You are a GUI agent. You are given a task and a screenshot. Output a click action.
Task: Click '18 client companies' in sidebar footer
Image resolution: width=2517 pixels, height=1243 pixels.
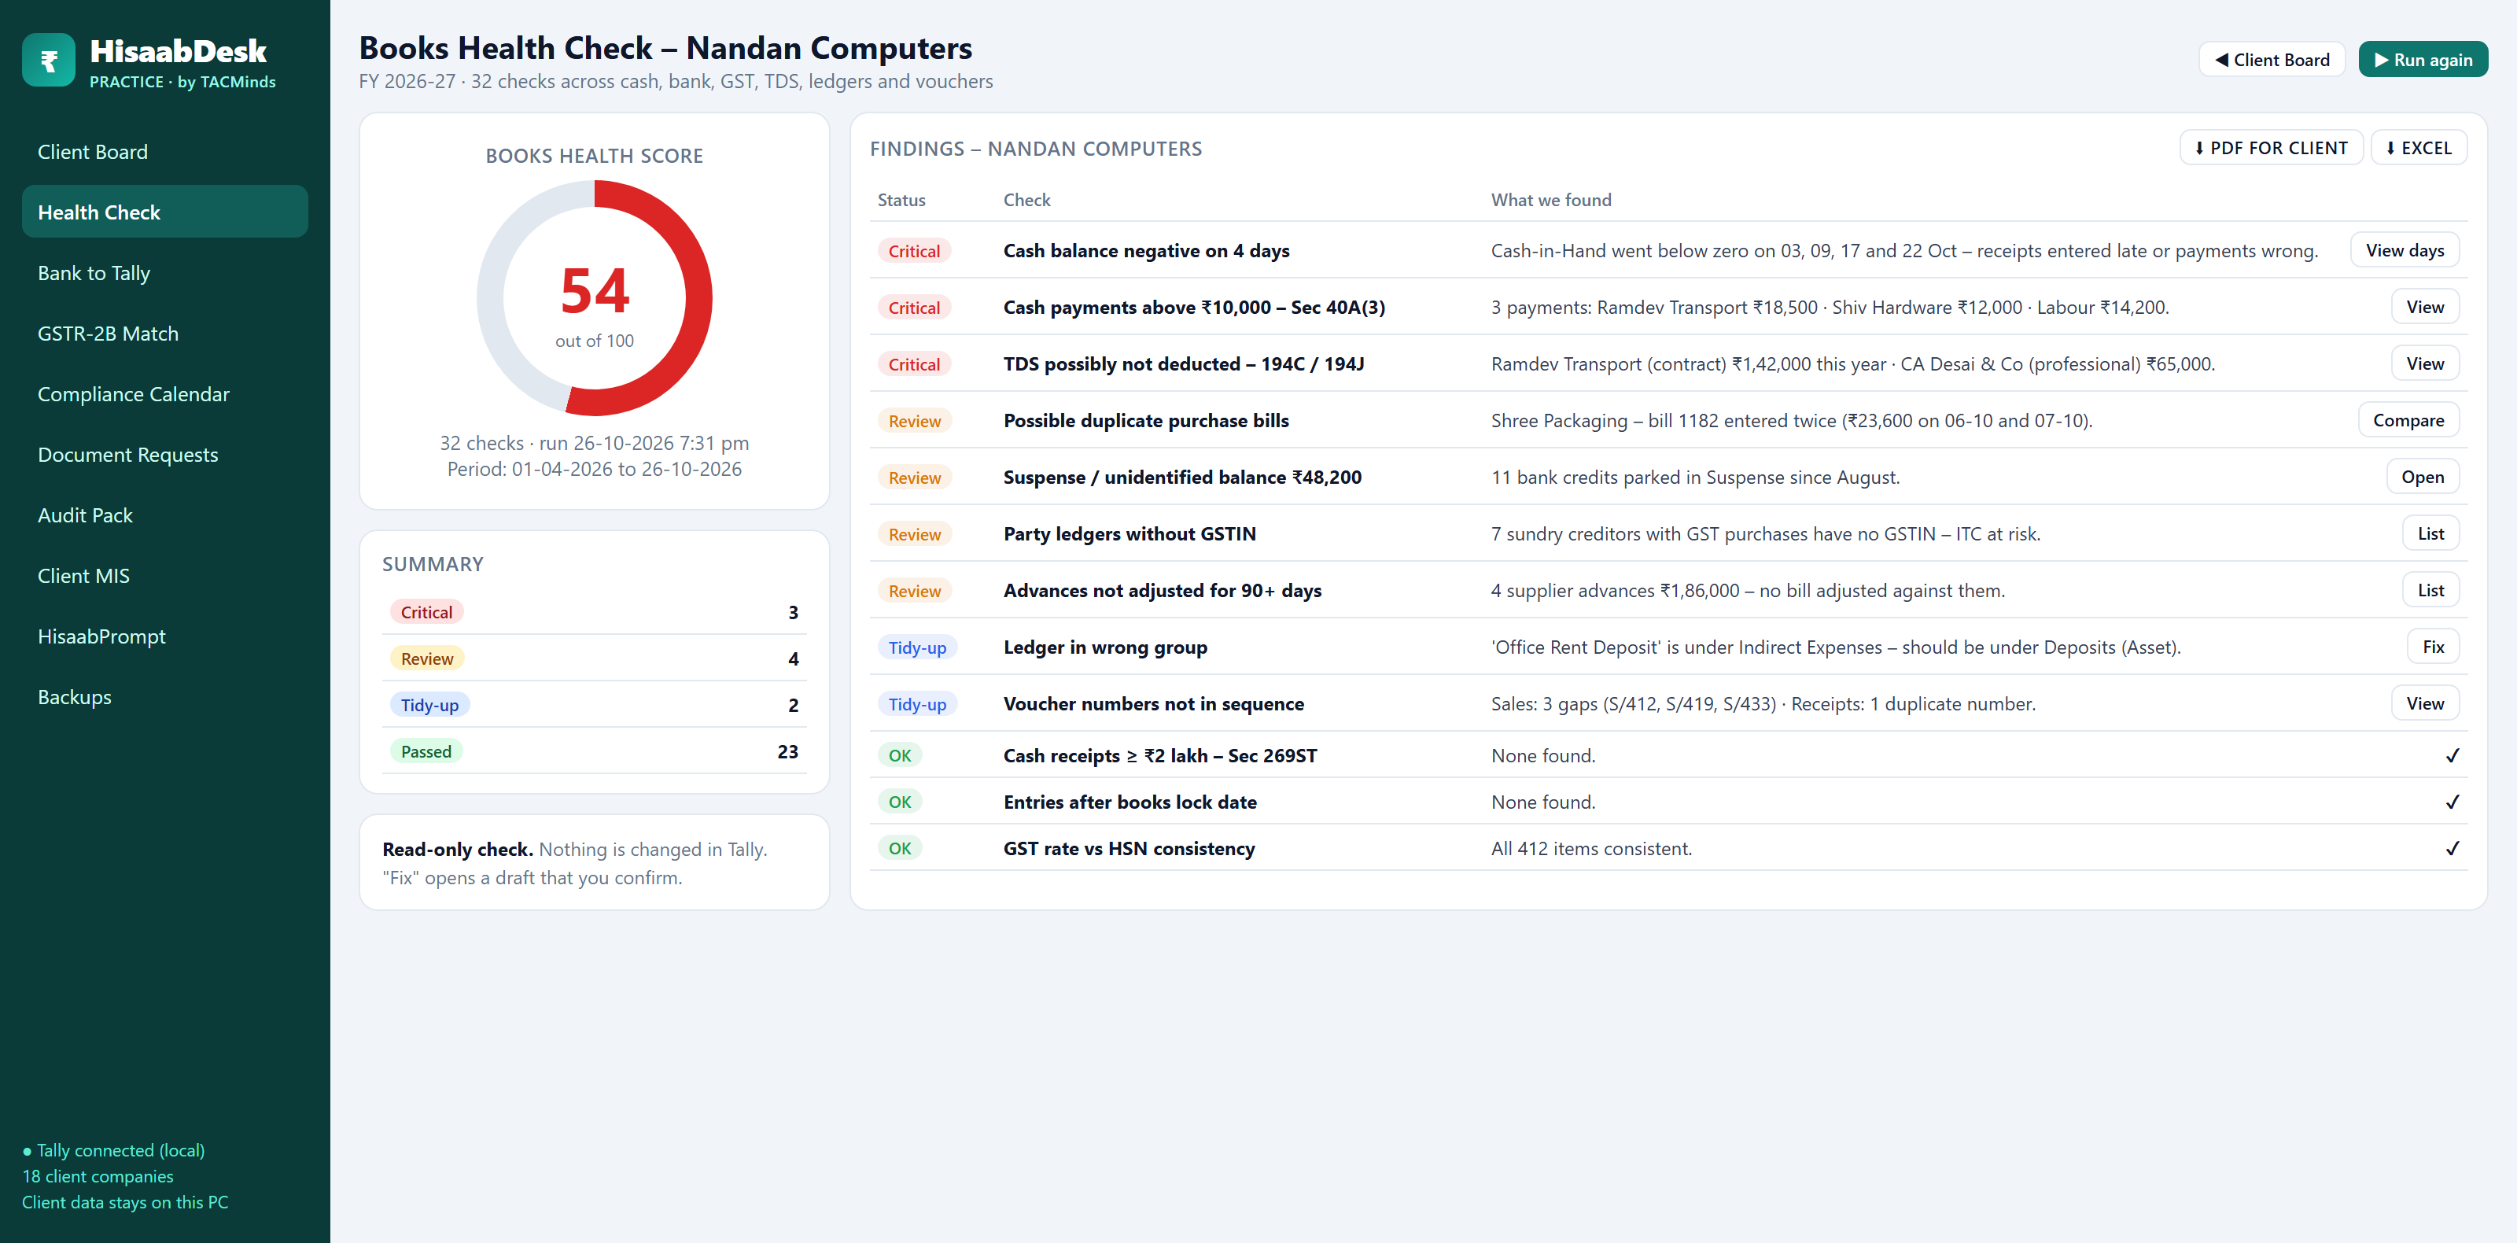(98, 1177)
